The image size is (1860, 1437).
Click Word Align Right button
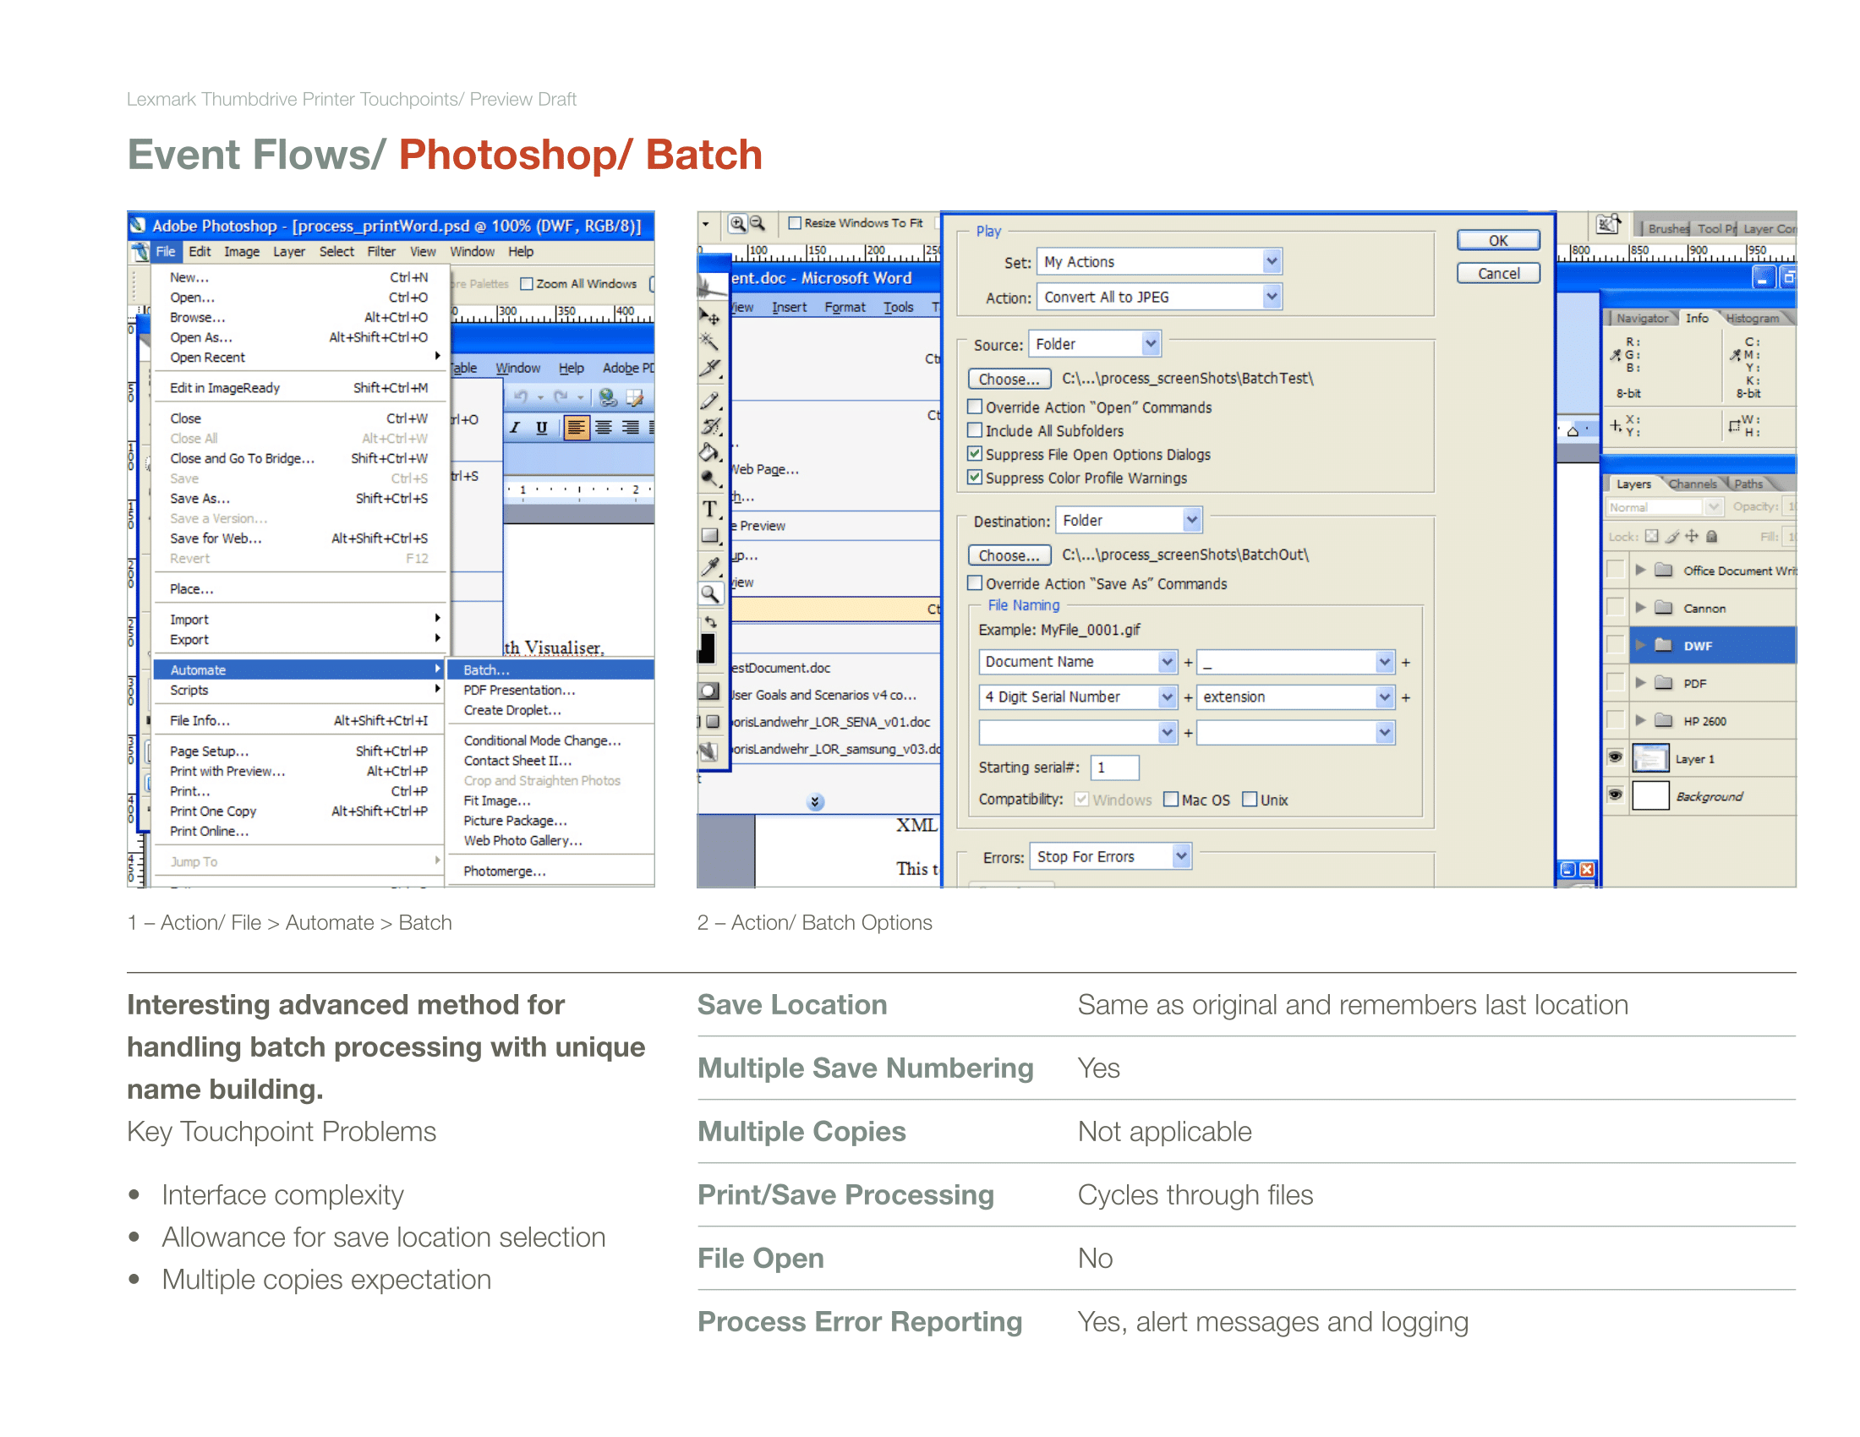[630, 428]
